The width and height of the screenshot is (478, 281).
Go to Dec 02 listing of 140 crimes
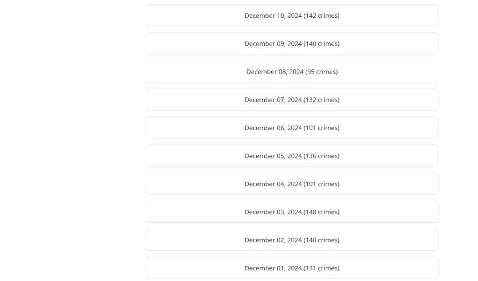click(x=292, y=240)
